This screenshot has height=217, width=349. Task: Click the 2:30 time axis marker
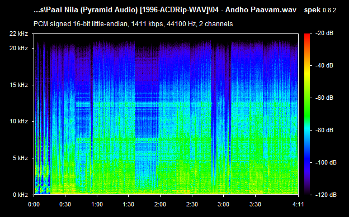tap(192, 204)
